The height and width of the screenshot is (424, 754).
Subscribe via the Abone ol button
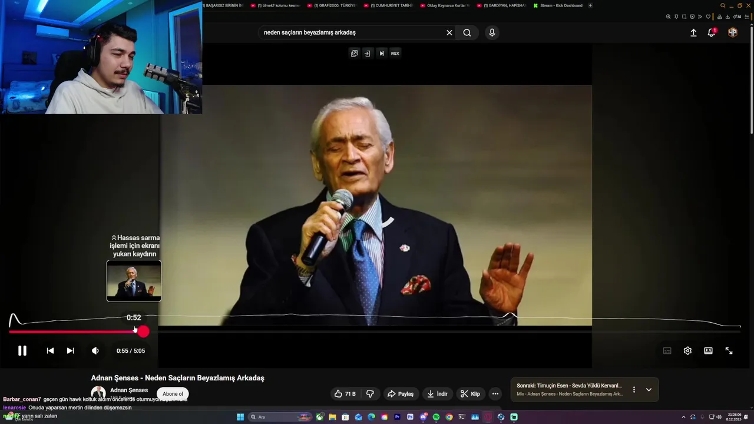pyautogui.click(x=173, y=394)
